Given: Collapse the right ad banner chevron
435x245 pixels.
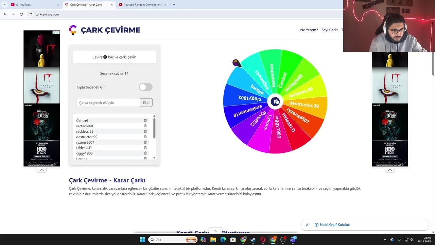Looking at the screenshot, I should point(390,170).
